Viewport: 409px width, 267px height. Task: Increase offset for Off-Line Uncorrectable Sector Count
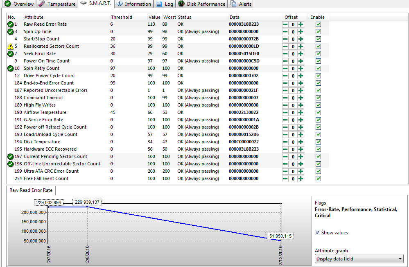coord(301,164)
